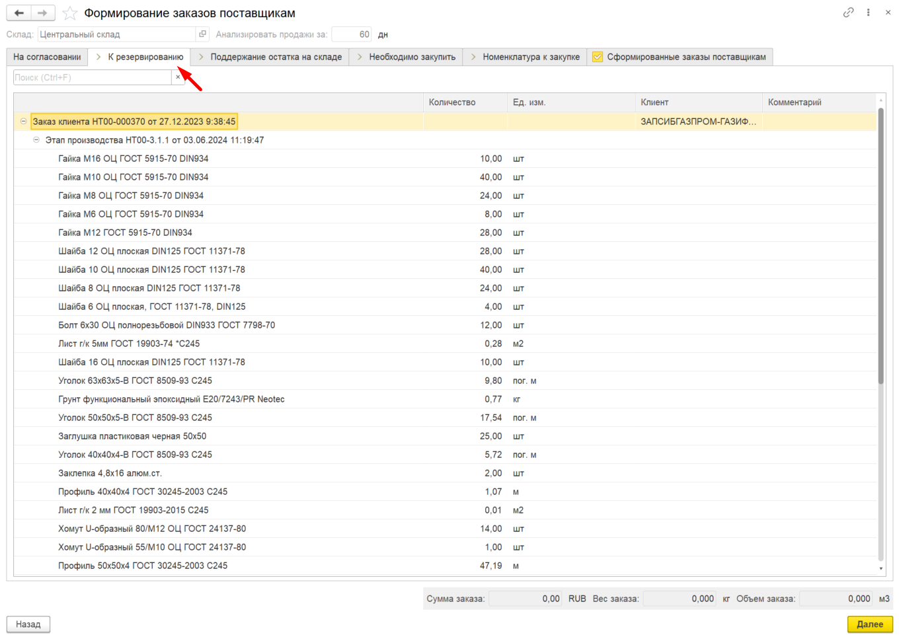
Task: Select row 'Гайка М12 ГОСТ 5915-70 DIN934'
Action: [446, 233]
